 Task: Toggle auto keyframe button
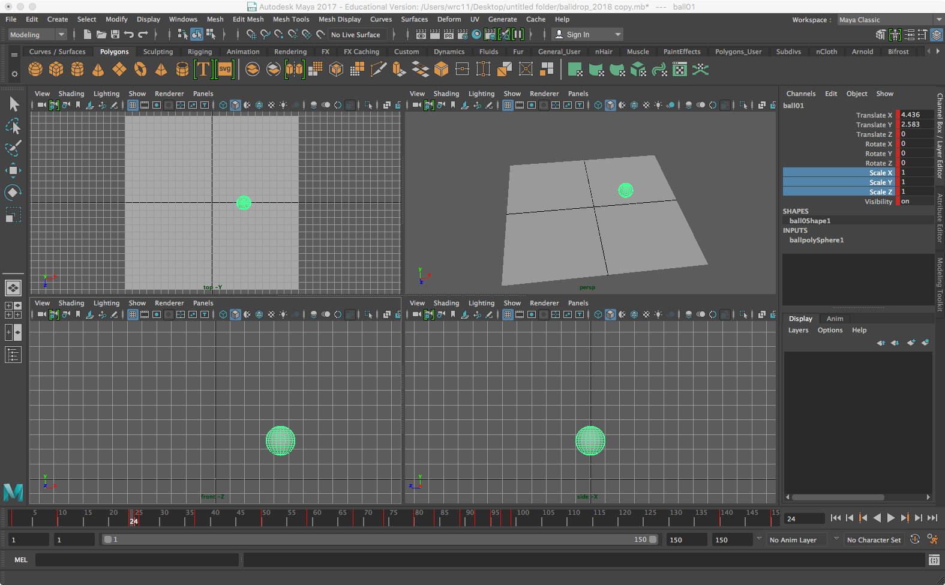point(915,539)
